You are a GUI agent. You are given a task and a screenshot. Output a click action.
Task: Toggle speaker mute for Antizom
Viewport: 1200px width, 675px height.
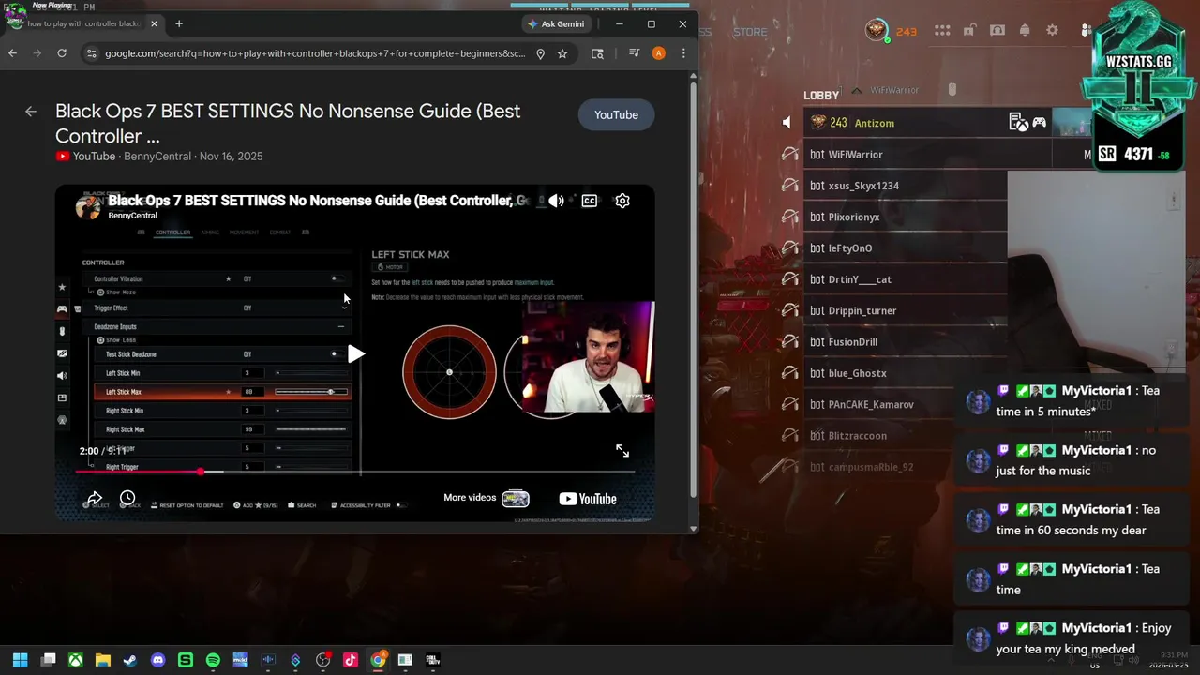pyautogui.click(x=787, y=123)
